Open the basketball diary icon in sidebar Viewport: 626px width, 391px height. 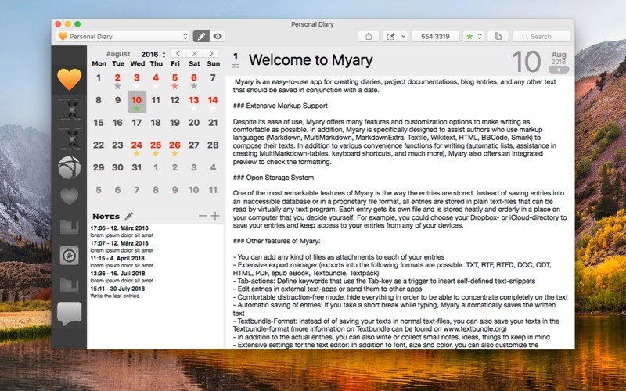(70, 167)
